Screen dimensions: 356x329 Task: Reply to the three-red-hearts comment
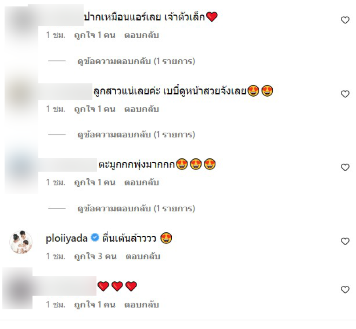142,304
